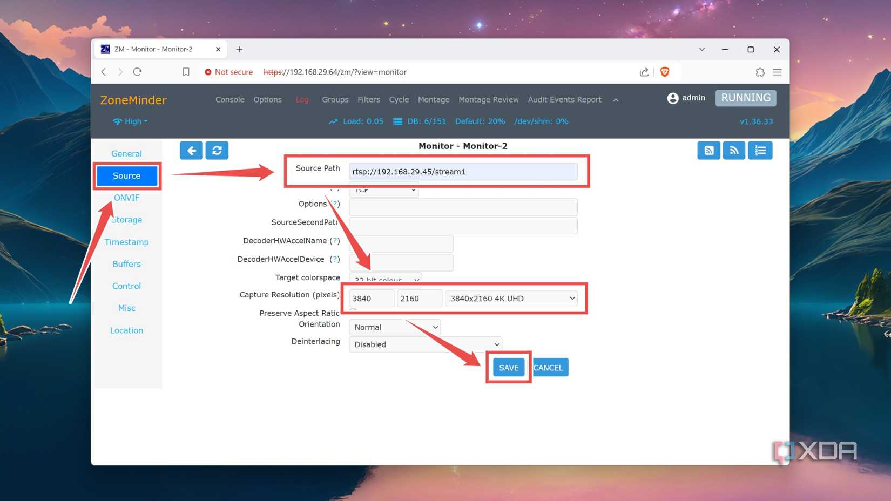
Task: Close the ZM - Monitor - Monitor-2 tab
Action: pyautogui.click(x=218, y=49)
